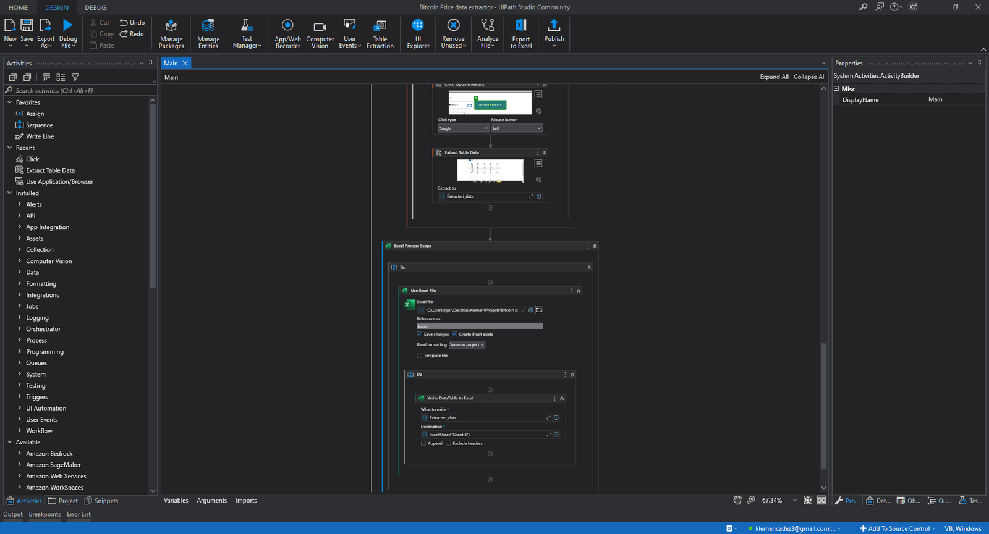Open options menu of Extract Table Data activity
The height and width of the screenshot is (534, 989).
point(538,163)
